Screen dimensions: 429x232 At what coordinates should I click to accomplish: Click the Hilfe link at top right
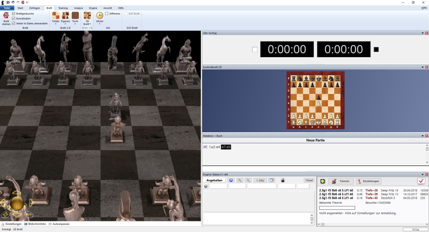(x=424, y=8)
